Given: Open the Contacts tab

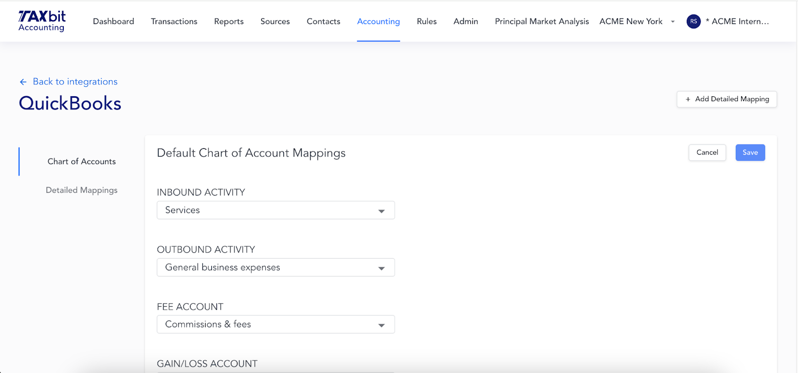Looking at the screenshot, I should pyautogui.click(x=323, y=21).
